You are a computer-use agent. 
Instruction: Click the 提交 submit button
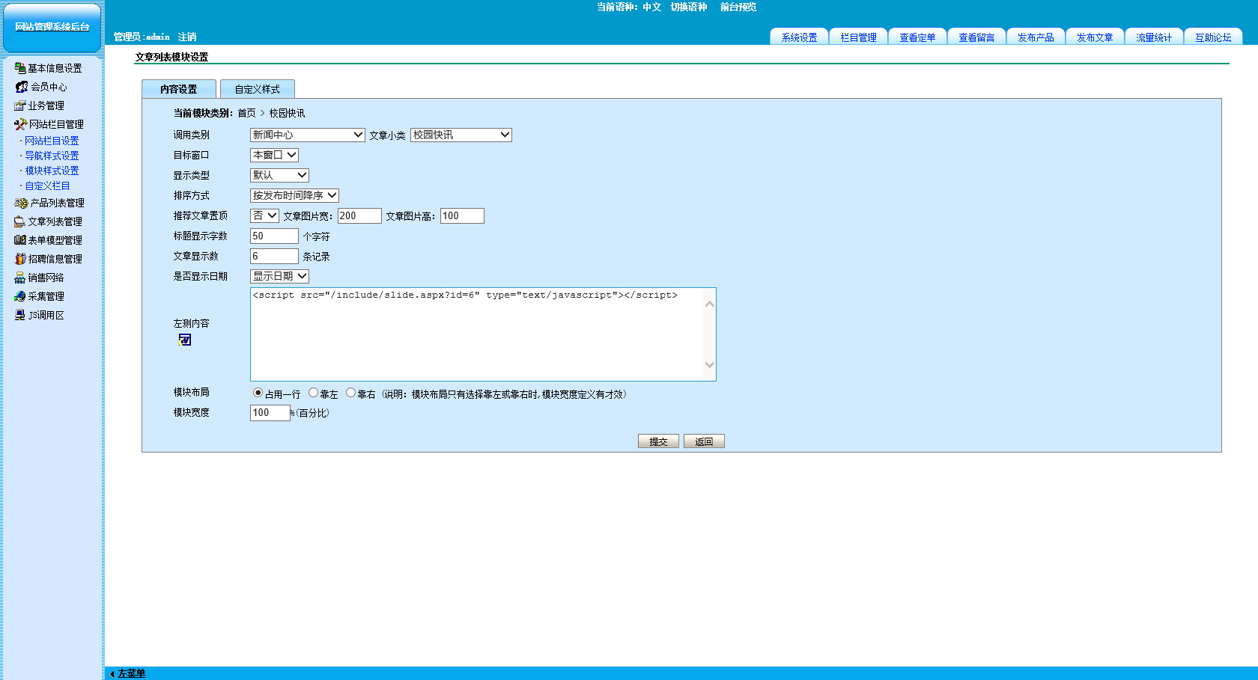coord(658,441)
